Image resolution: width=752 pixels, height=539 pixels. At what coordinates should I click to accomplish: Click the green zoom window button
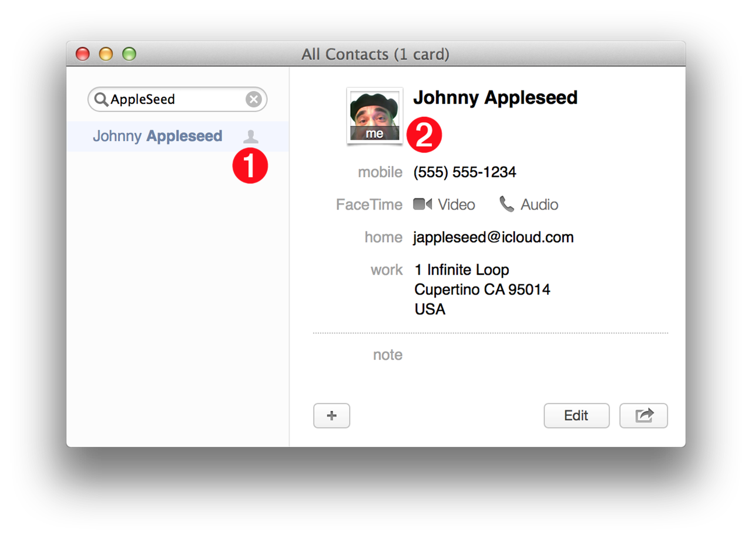pyautogui.click(x=129, y=55)
